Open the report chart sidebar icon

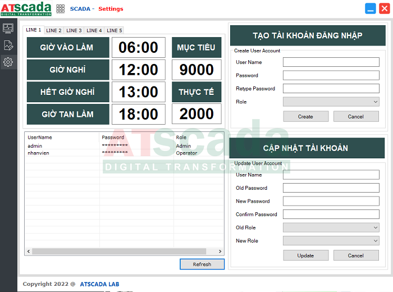tap(8, 45)
